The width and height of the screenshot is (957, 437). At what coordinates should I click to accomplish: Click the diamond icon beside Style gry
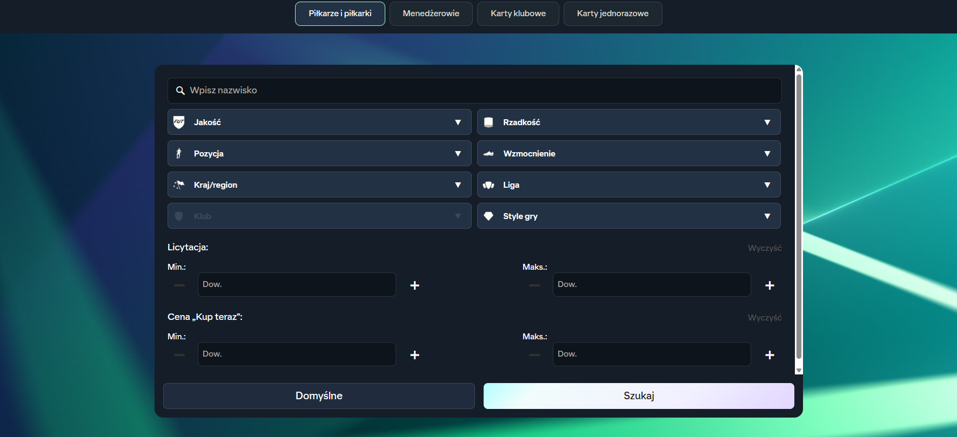click(x=488, y=216)
